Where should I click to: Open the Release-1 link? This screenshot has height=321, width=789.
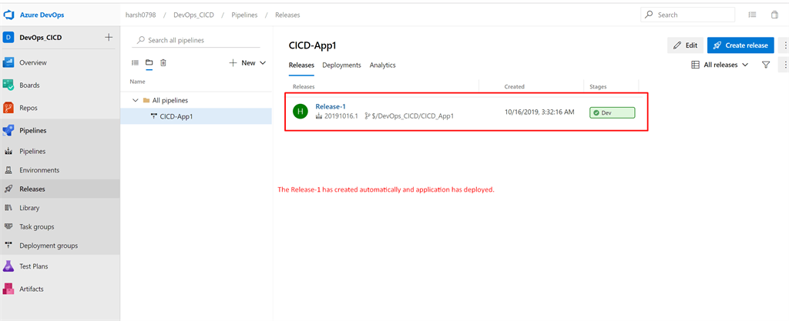330,106
